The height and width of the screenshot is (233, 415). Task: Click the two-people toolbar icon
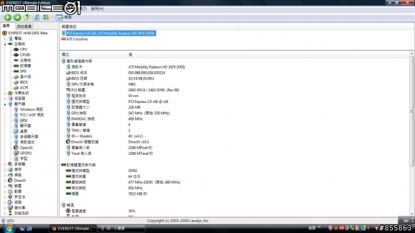pyautogui.click(x=46, y=17)
